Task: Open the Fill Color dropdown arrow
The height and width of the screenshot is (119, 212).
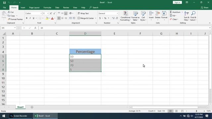Action: click(x=49, y=18)
